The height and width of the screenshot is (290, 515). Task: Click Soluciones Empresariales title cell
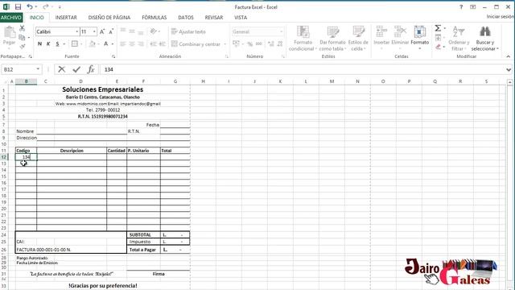[x=102, y=89]
